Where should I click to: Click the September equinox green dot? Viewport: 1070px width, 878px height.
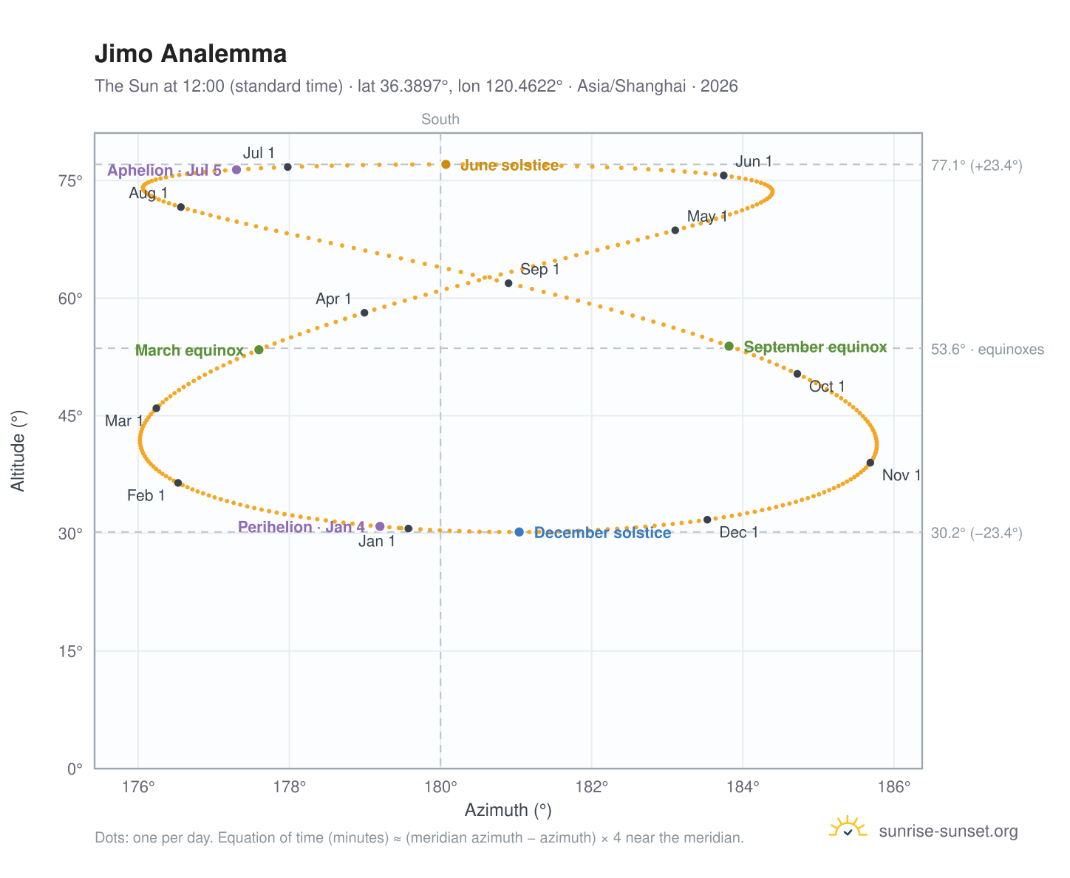tap(729, 347)
